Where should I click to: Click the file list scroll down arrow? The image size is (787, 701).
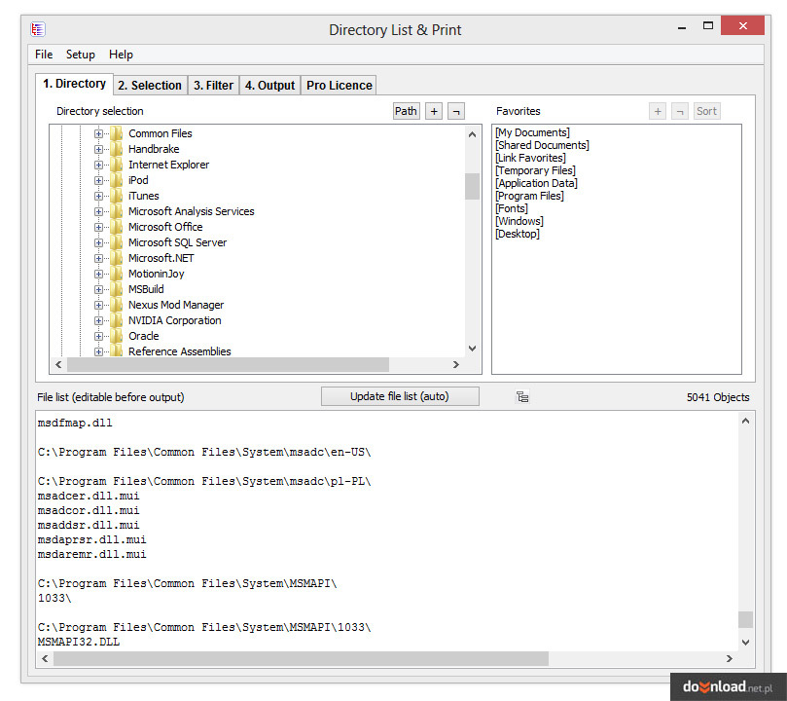745,643
